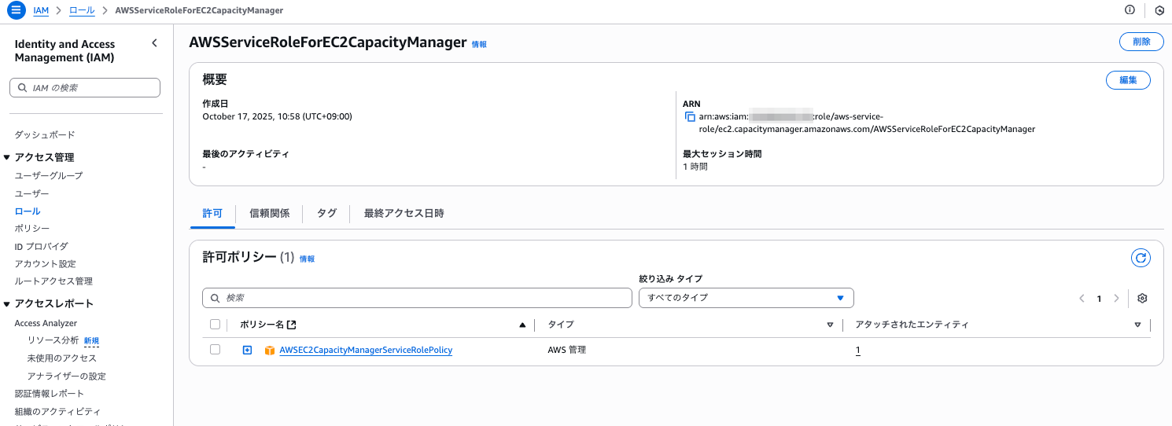Image resolution: width=1172 pixels, height=426 pixels.
Task: Open the 最終アクセス日時 tab
Action: (x=404, y=213)
